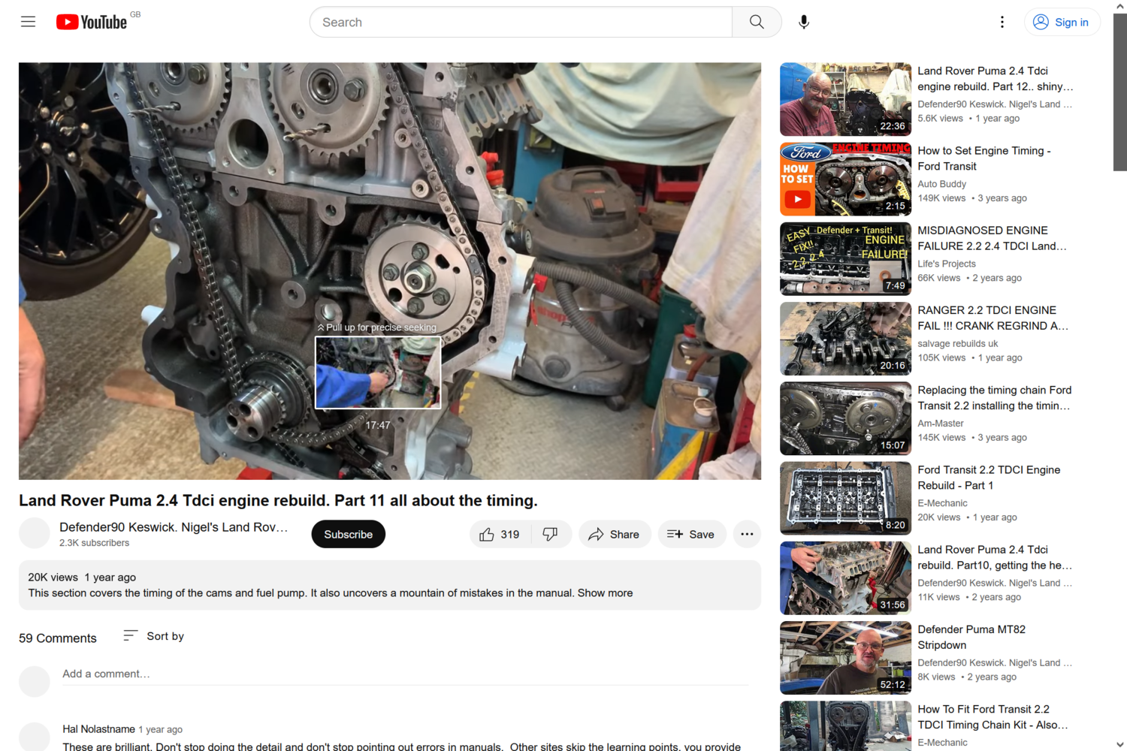This screenshot has height=751, width=1127.
Task: Open the three-dot settings menu in header
Action: point(1002,22)
